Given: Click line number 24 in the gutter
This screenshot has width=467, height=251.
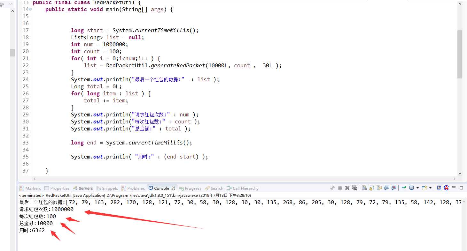Looking at the screenshot, I should click(26, 79).
